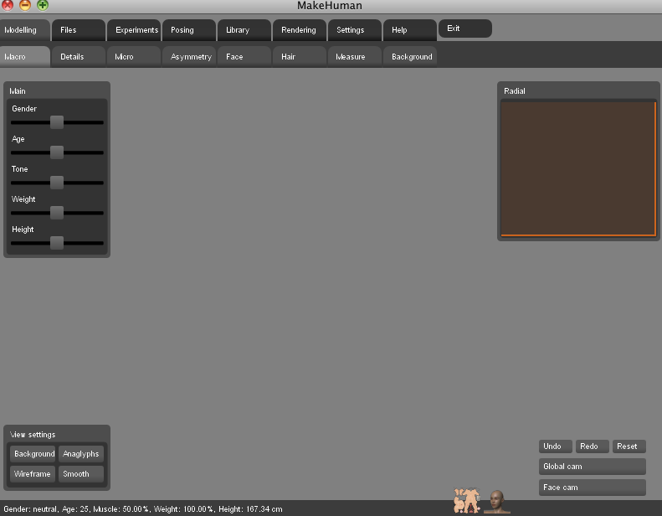
Task: Open the Settings tab
Action: click(x=355, y=30)
